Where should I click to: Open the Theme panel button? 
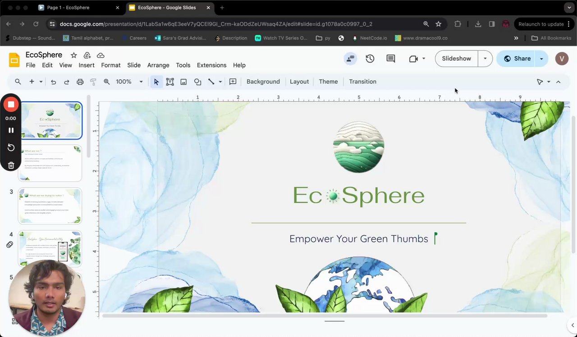pos(328,81)
